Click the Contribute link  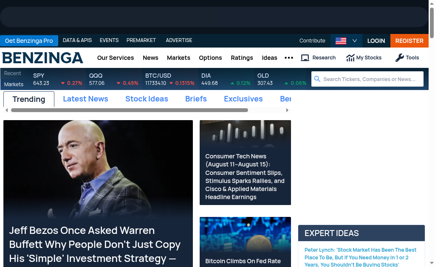pos(312,40)
